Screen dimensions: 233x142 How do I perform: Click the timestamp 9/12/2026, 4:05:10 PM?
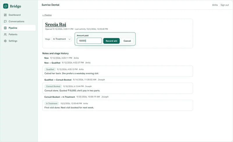[67, 69]
